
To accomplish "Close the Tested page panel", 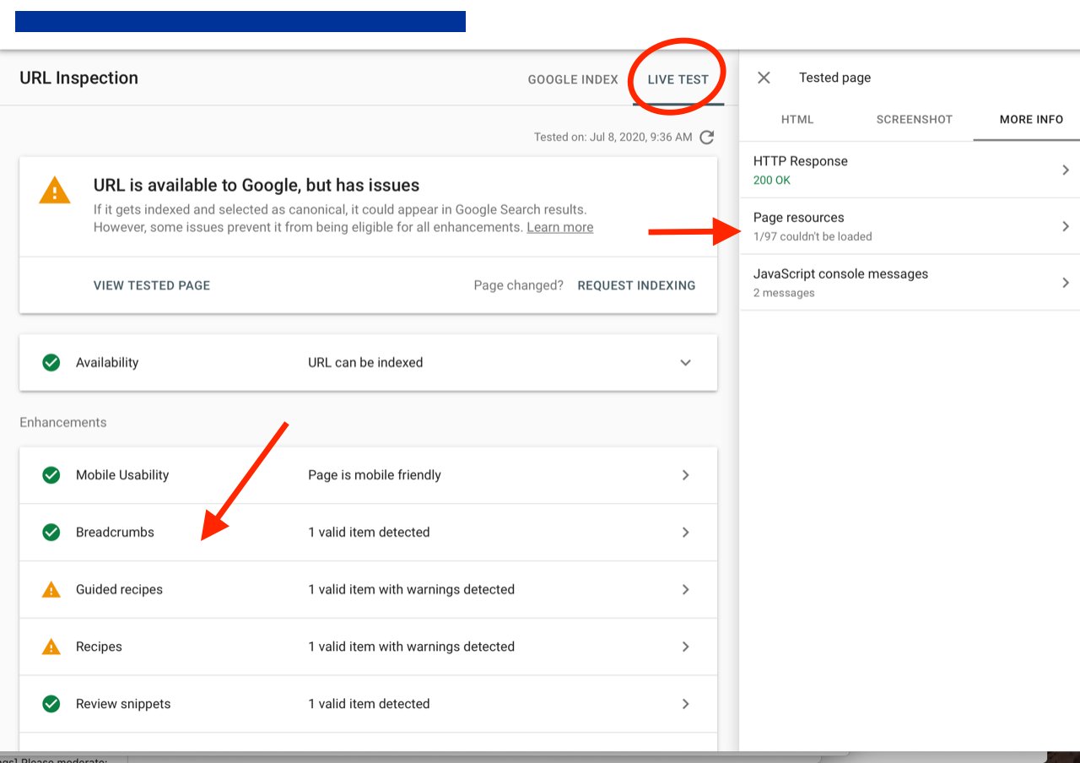I will coord(764,78).
